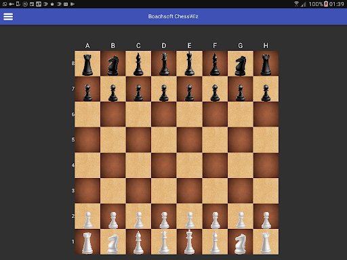
Task: Select the black knight on G8
Action: (x=241, y=64)
